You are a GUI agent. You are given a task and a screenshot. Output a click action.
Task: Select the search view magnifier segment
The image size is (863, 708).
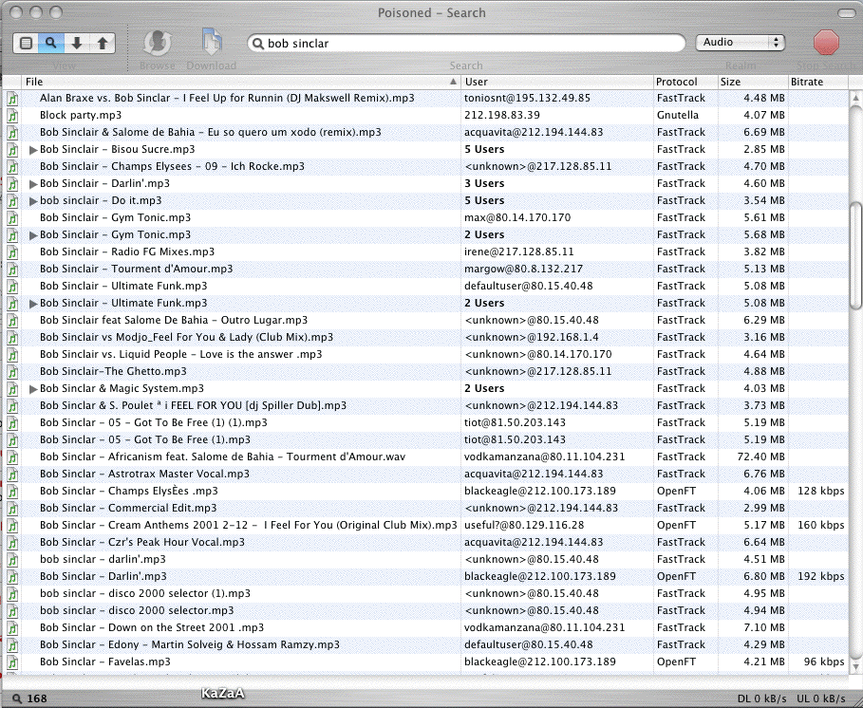point(51,43)
